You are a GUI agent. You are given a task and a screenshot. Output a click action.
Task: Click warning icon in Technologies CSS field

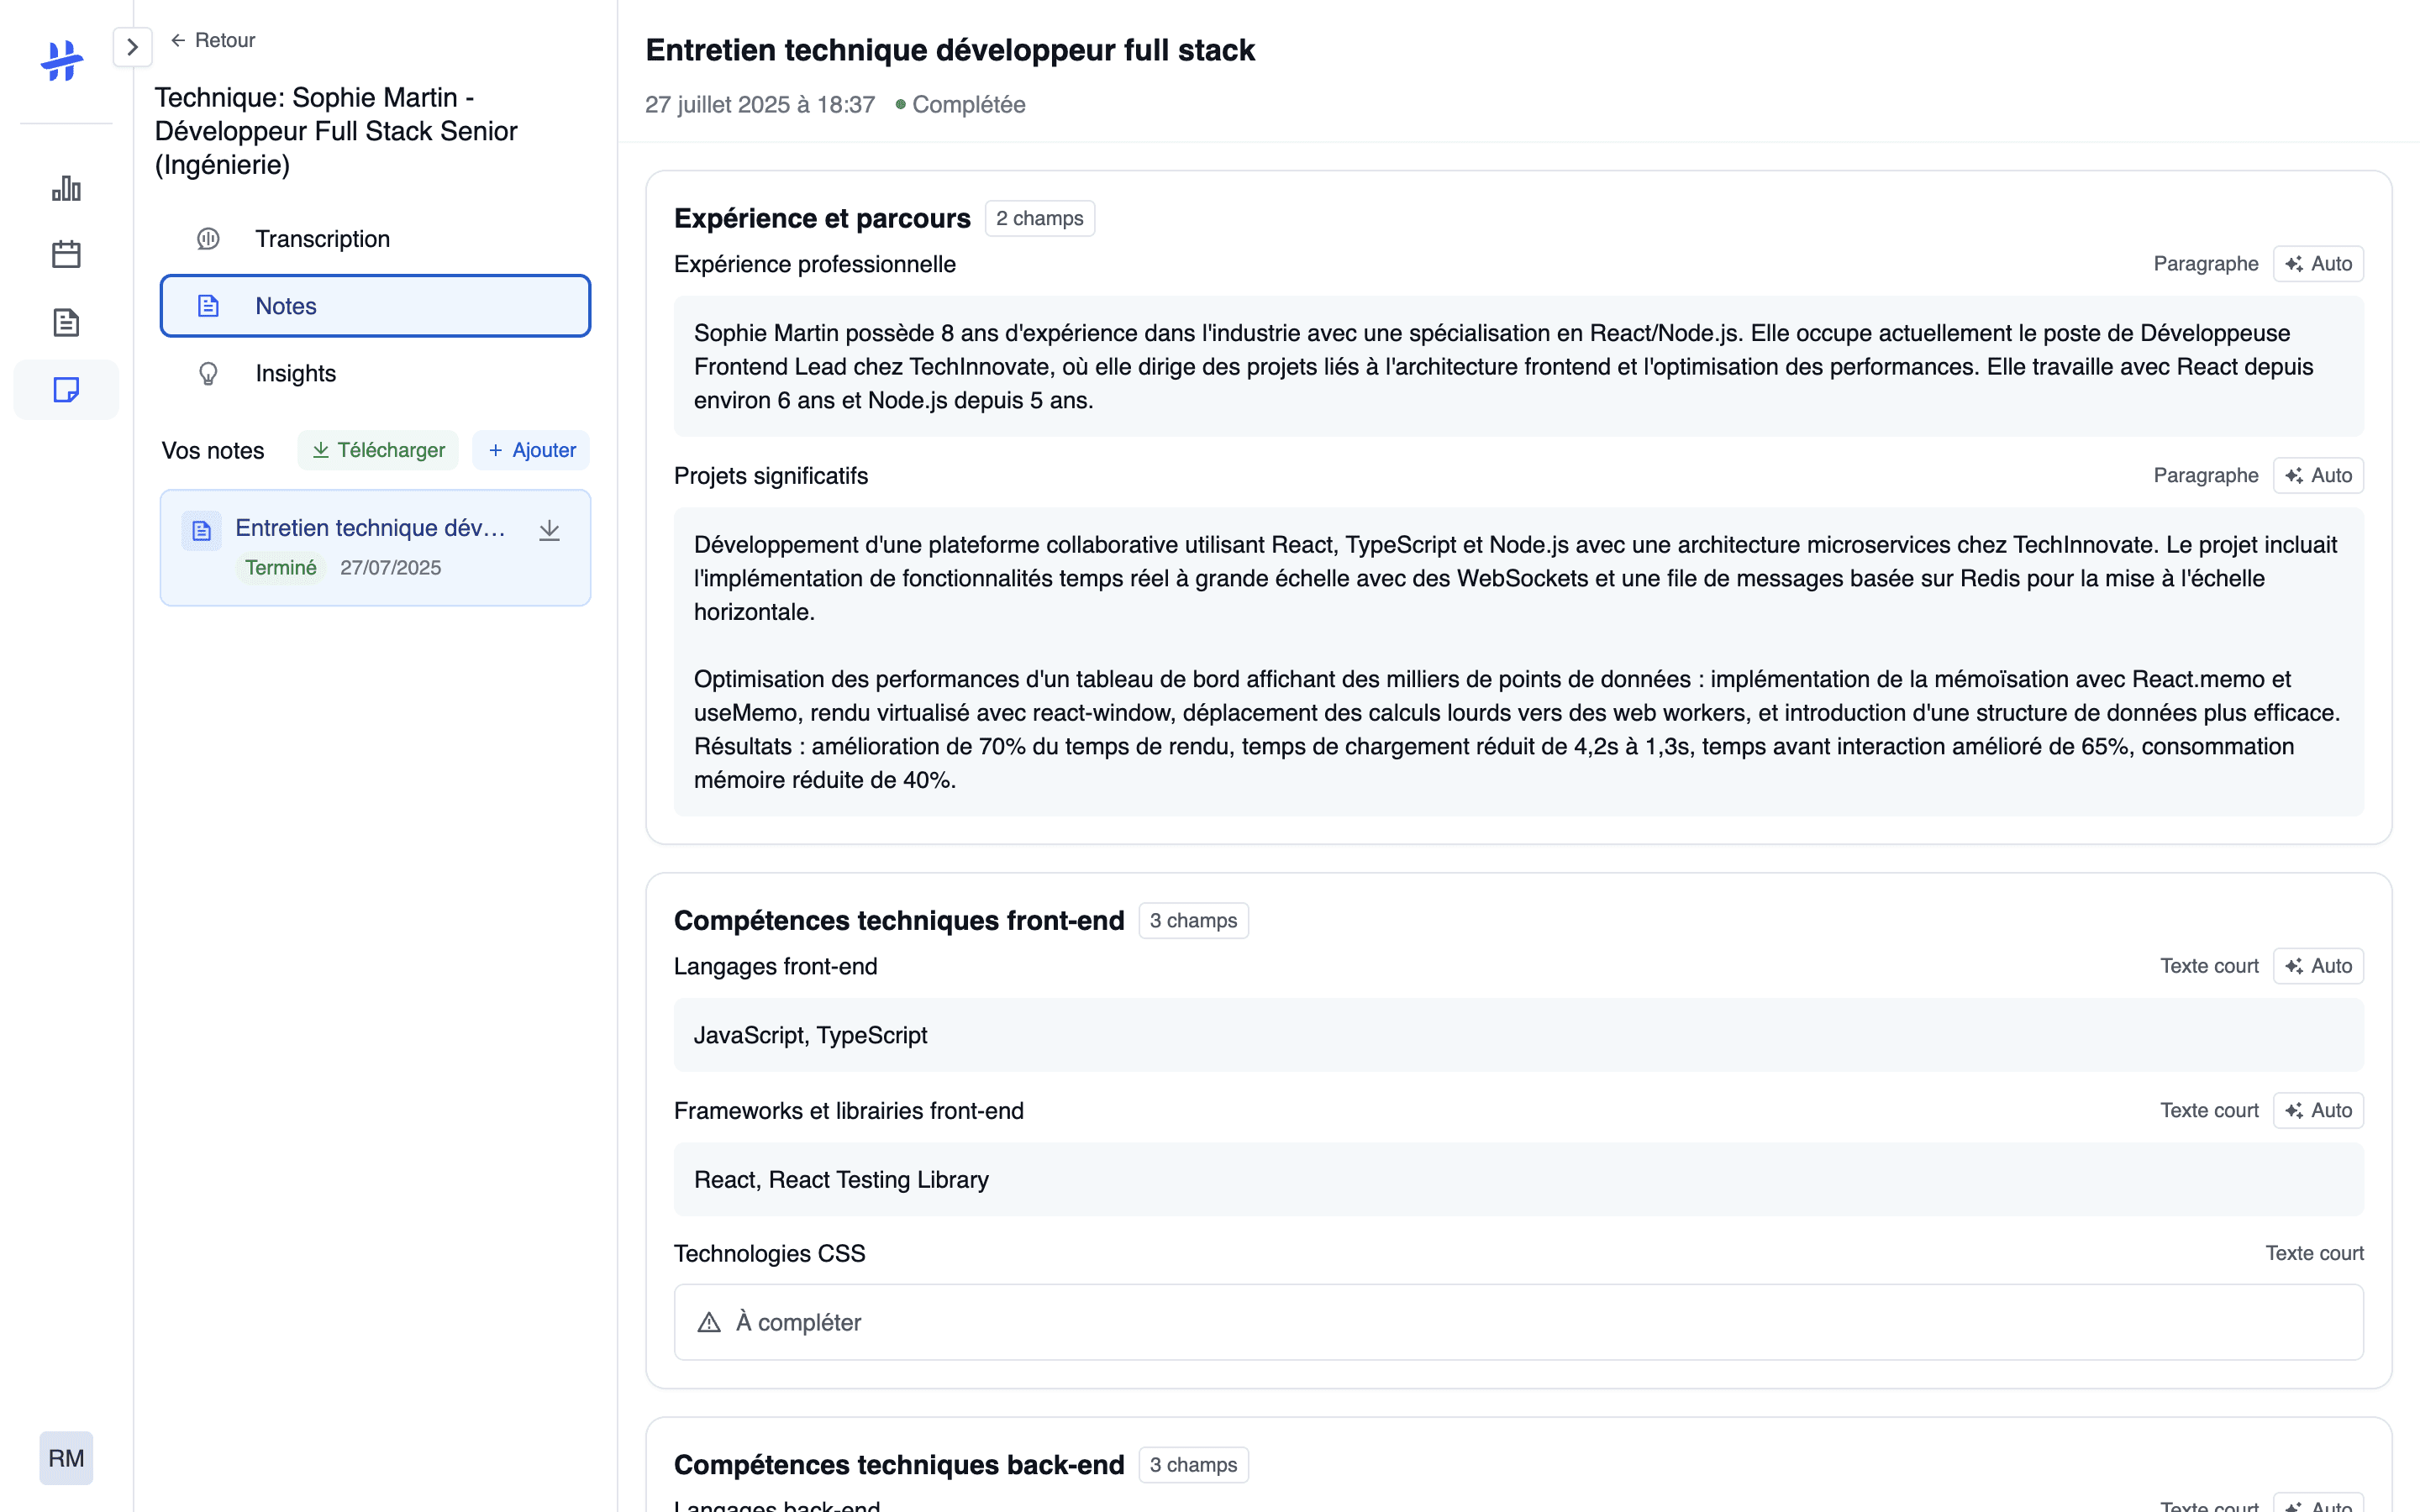[x=709, y=1322]
